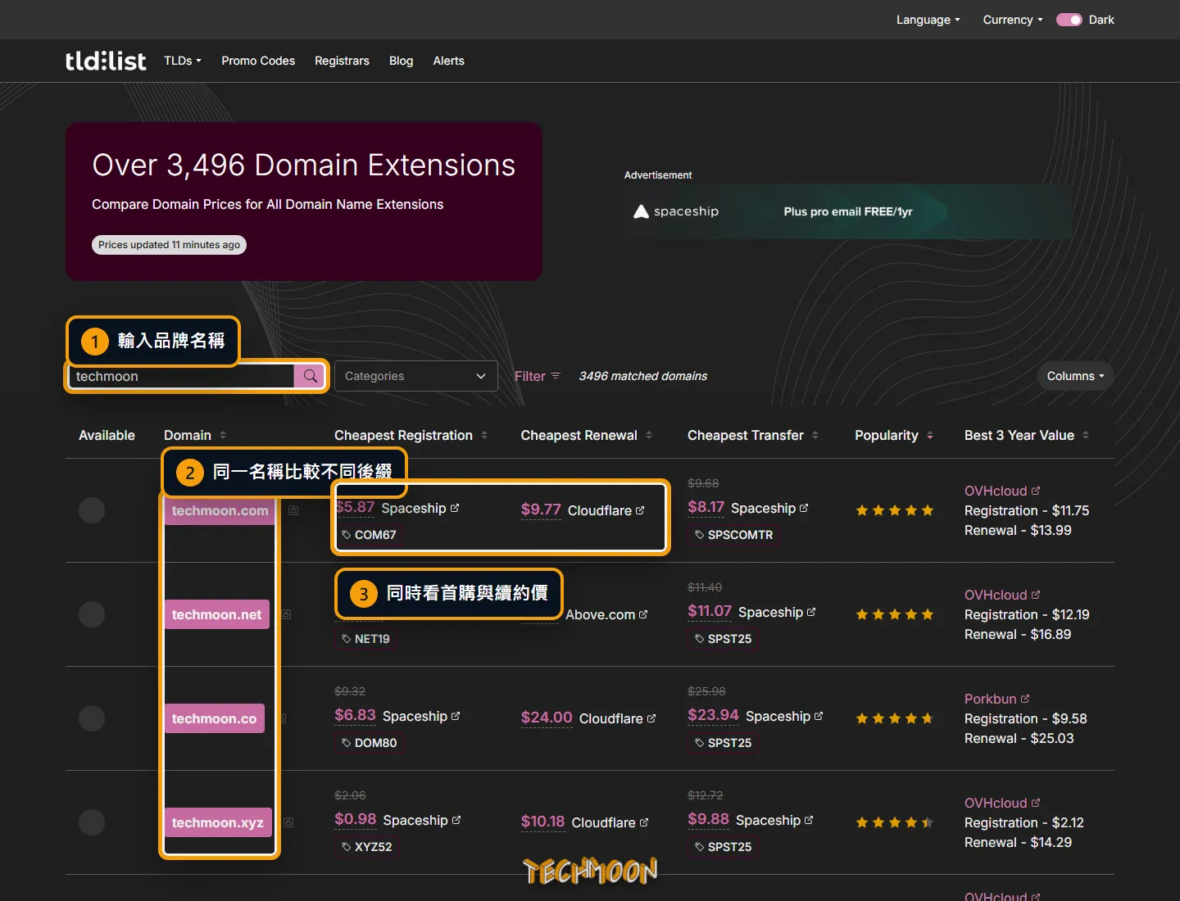The height and width of the screenshot is (901, 1180).
Task: Click the techmoon.co domain badge
Action: point(214,718)
